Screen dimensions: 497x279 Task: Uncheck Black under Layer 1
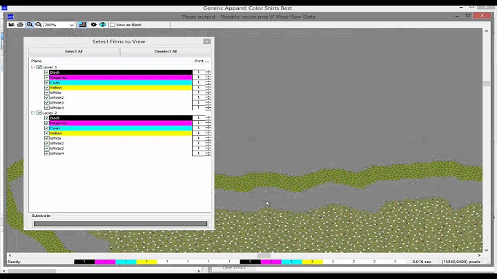pyautogui.click(x=47, y=73)
